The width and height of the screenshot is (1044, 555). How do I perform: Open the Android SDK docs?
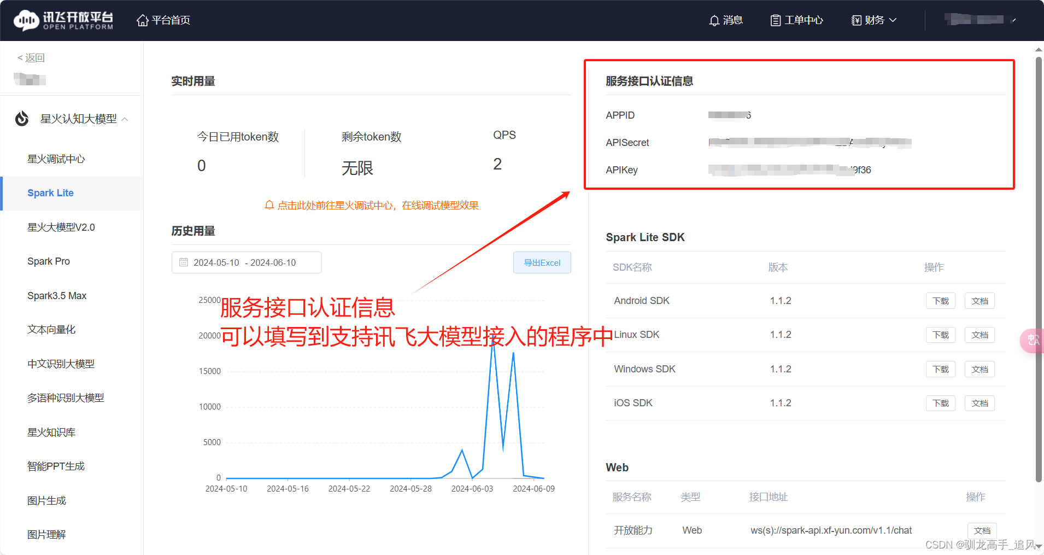coord(980,301)
